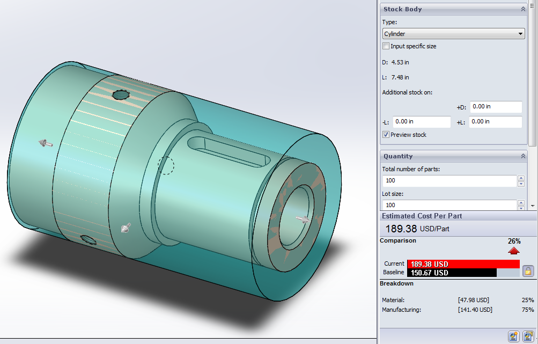
Task: Increment Total number of parts using the up arrow
Action: pos(520,178)
